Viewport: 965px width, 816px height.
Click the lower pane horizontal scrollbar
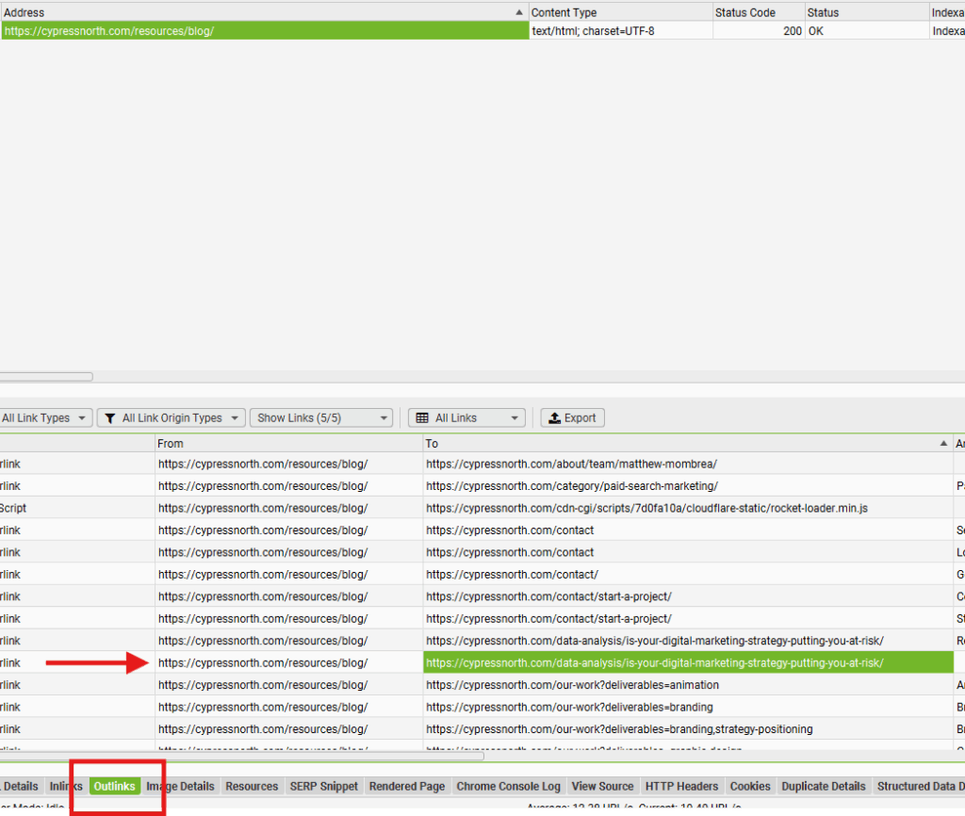point(242,756)
